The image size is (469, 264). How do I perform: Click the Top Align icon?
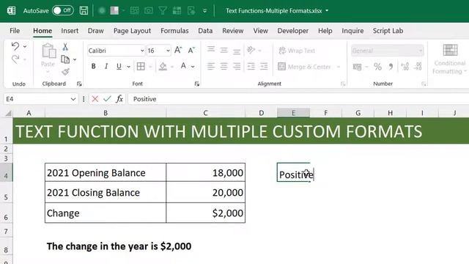[x=211, y=50]
